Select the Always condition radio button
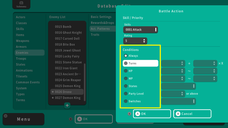 tap(126, 56)
